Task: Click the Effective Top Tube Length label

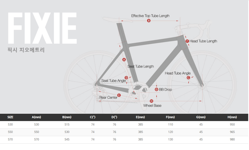Action: pos(150,15)
